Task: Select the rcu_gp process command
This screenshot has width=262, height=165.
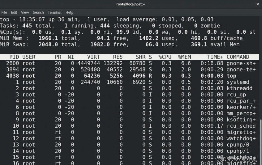Action: click(236, 94)
